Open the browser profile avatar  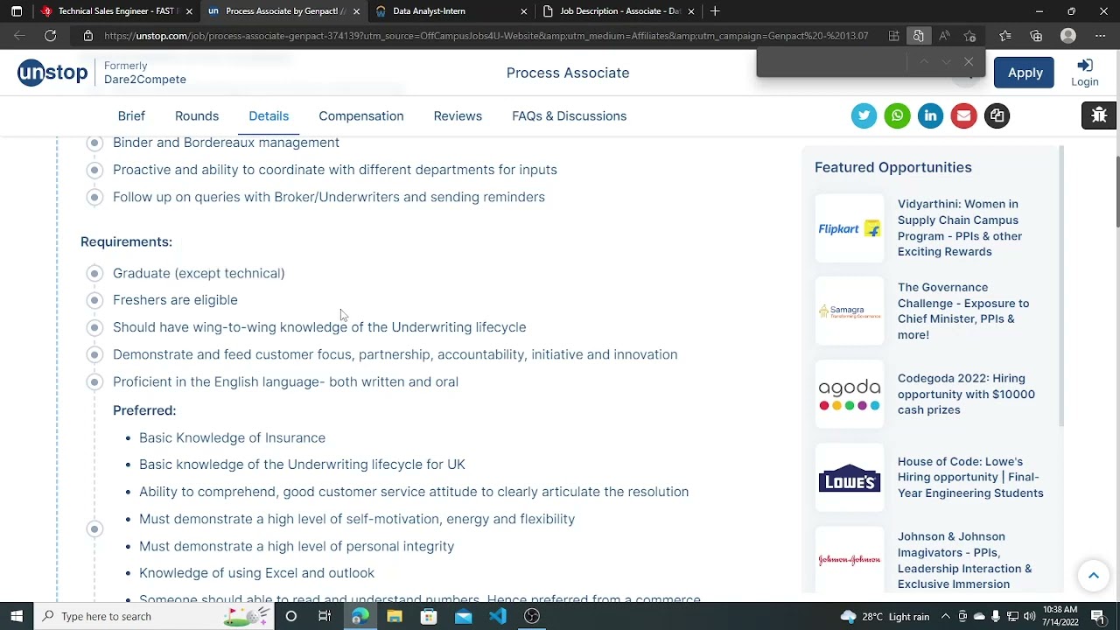1068,36
